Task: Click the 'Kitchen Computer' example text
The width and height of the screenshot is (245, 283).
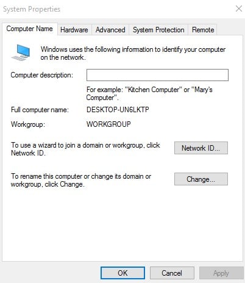Action: 154,90
